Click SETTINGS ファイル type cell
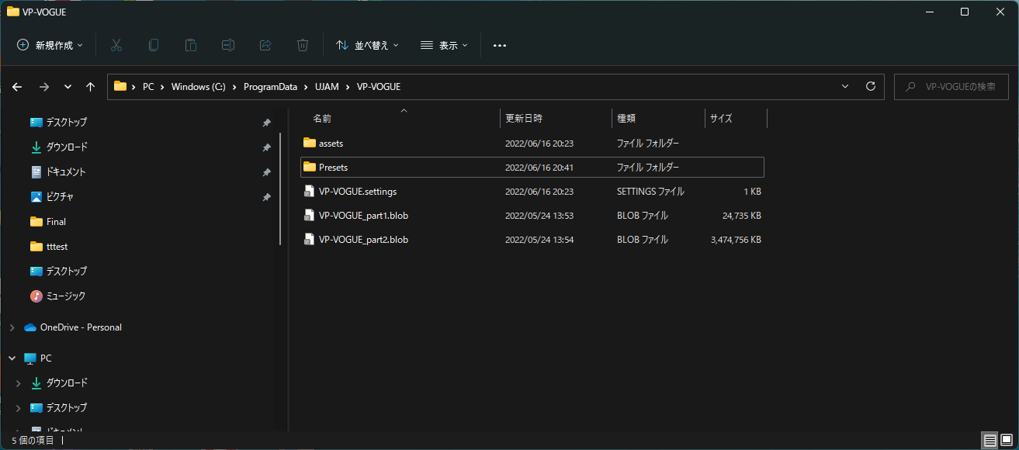Viewport: 1019px width, 450px height. 650,192
